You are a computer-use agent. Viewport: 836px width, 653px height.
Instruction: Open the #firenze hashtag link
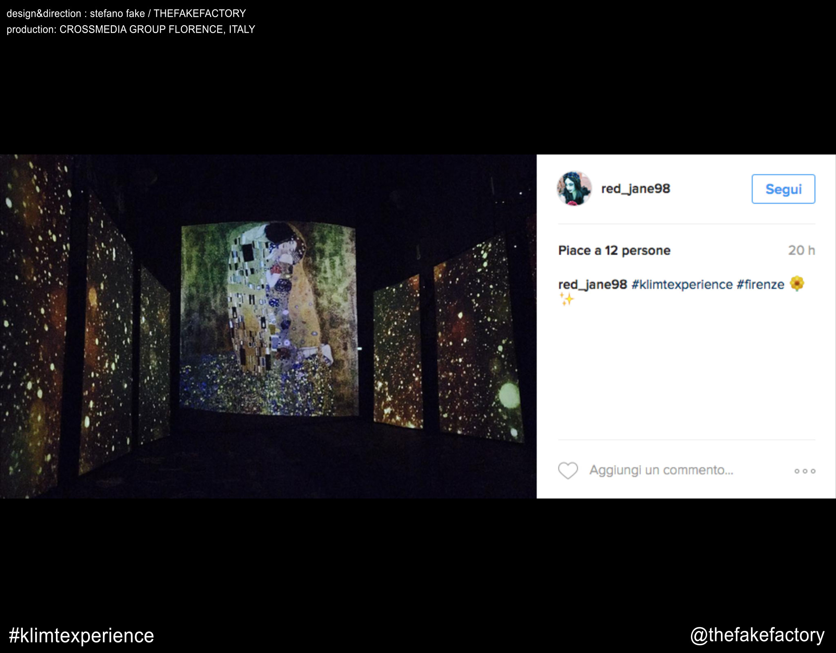point(760,284)
